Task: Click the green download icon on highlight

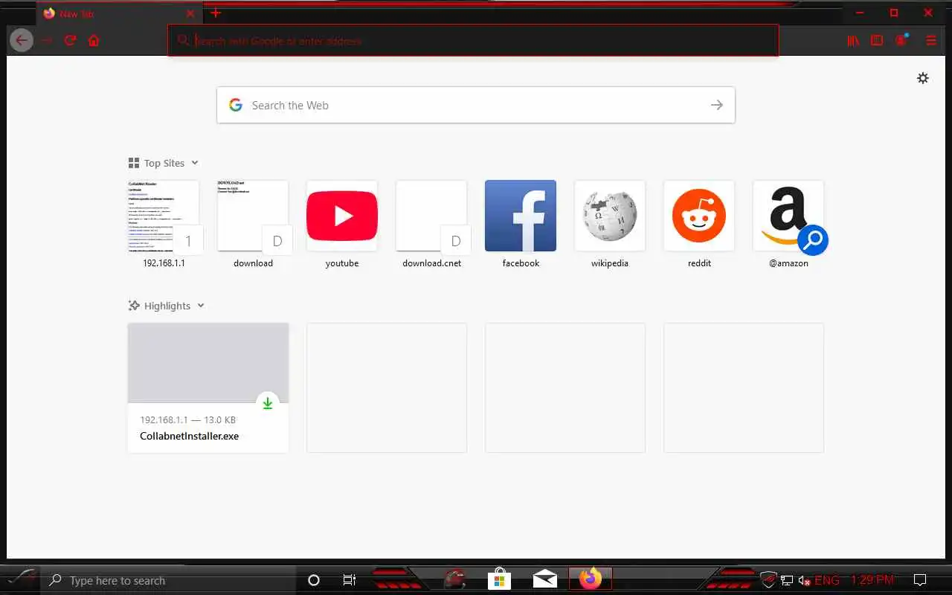Action: tap(268, 403)
